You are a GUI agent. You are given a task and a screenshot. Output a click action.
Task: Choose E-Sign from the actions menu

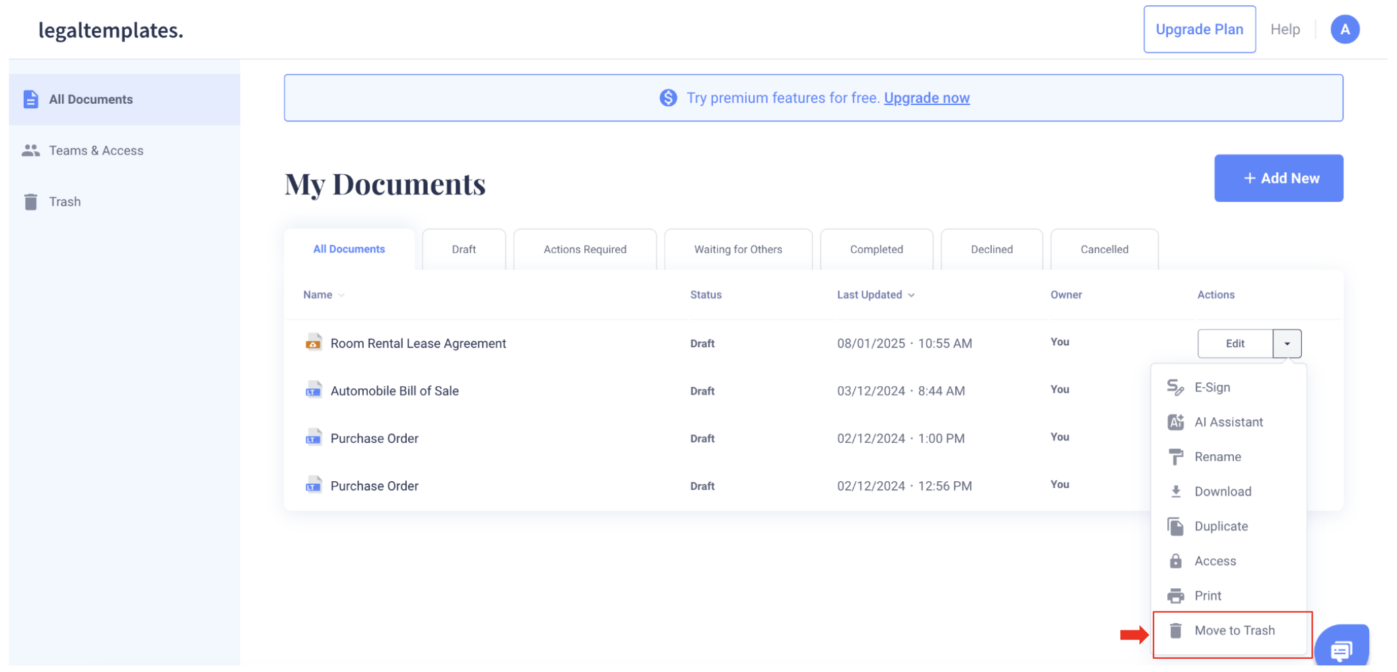tap(1229, 387)
